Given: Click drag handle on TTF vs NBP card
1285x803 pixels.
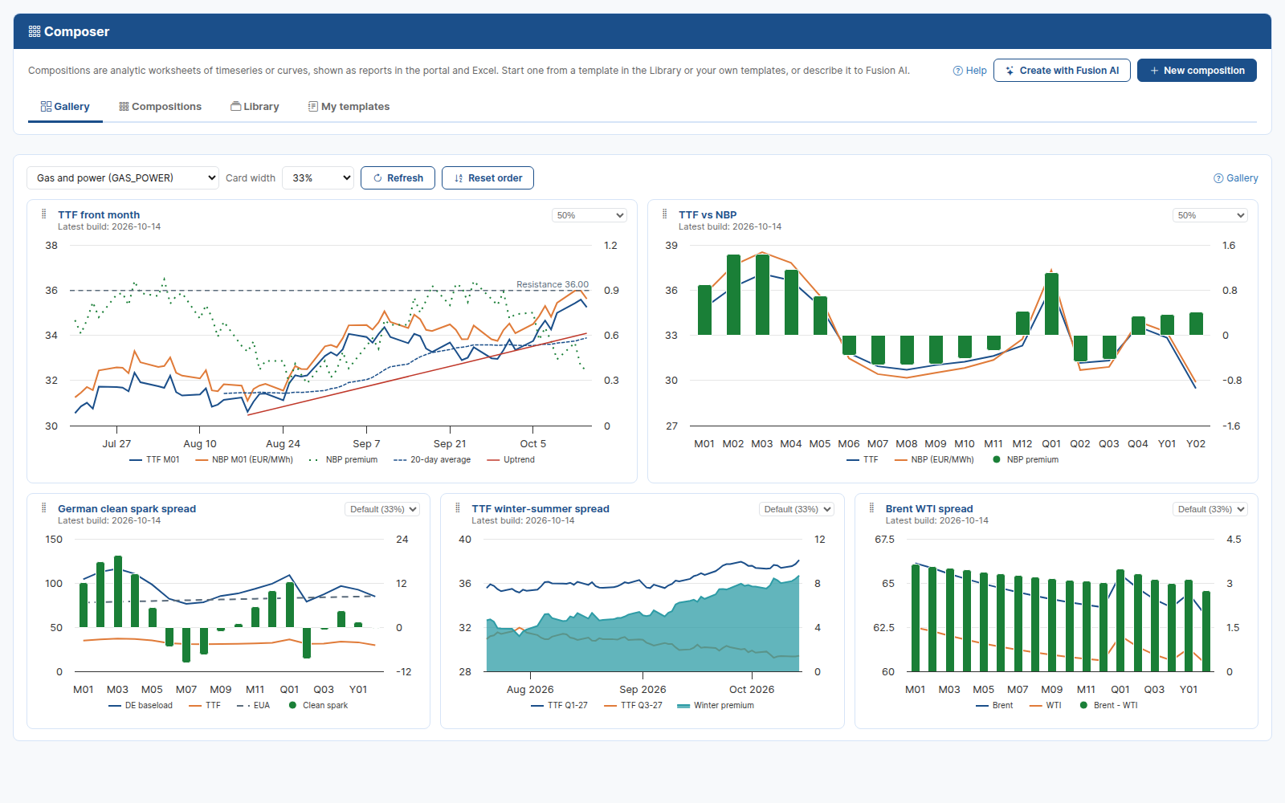Looking at the screenshot, I should tap(665, 214).
